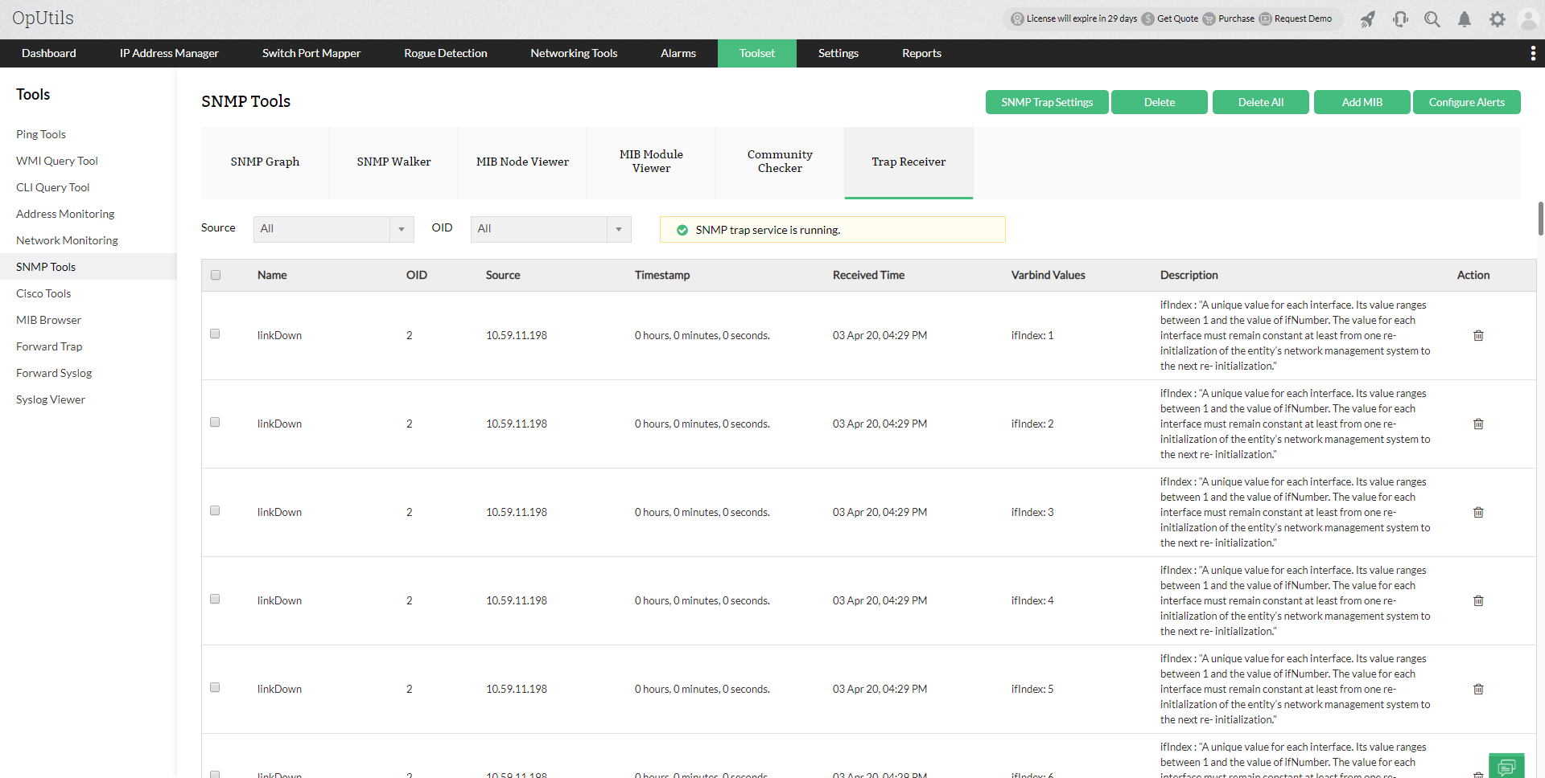Select MIB Browser in the Tools sidebar
This screenshot has width=1545, height=778.
[x=48, y=319]
